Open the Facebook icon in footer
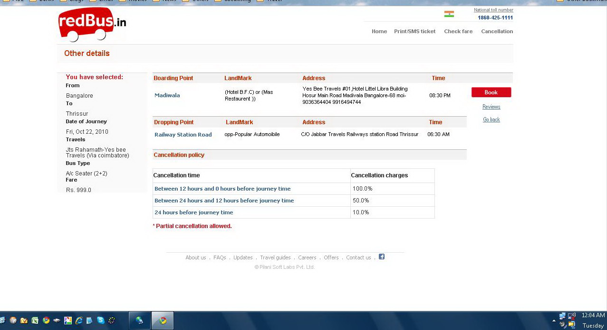Screen dimensions: 607x330 (381, 257)
